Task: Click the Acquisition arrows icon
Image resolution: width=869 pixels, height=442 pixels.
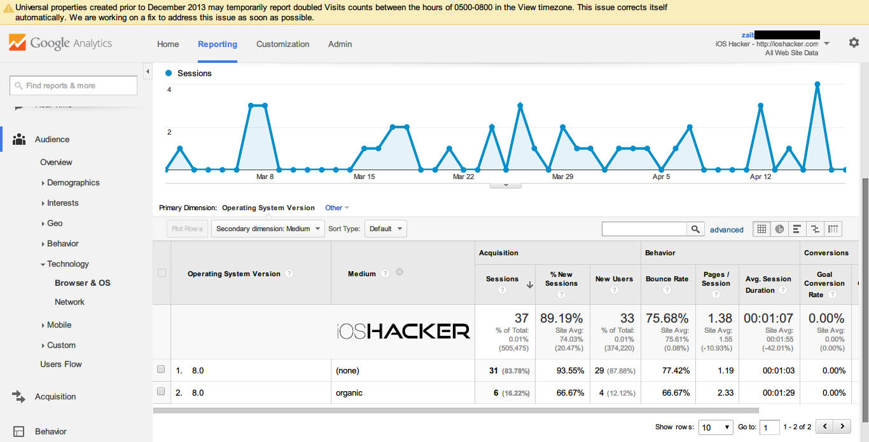Action: tap(19, 396)
